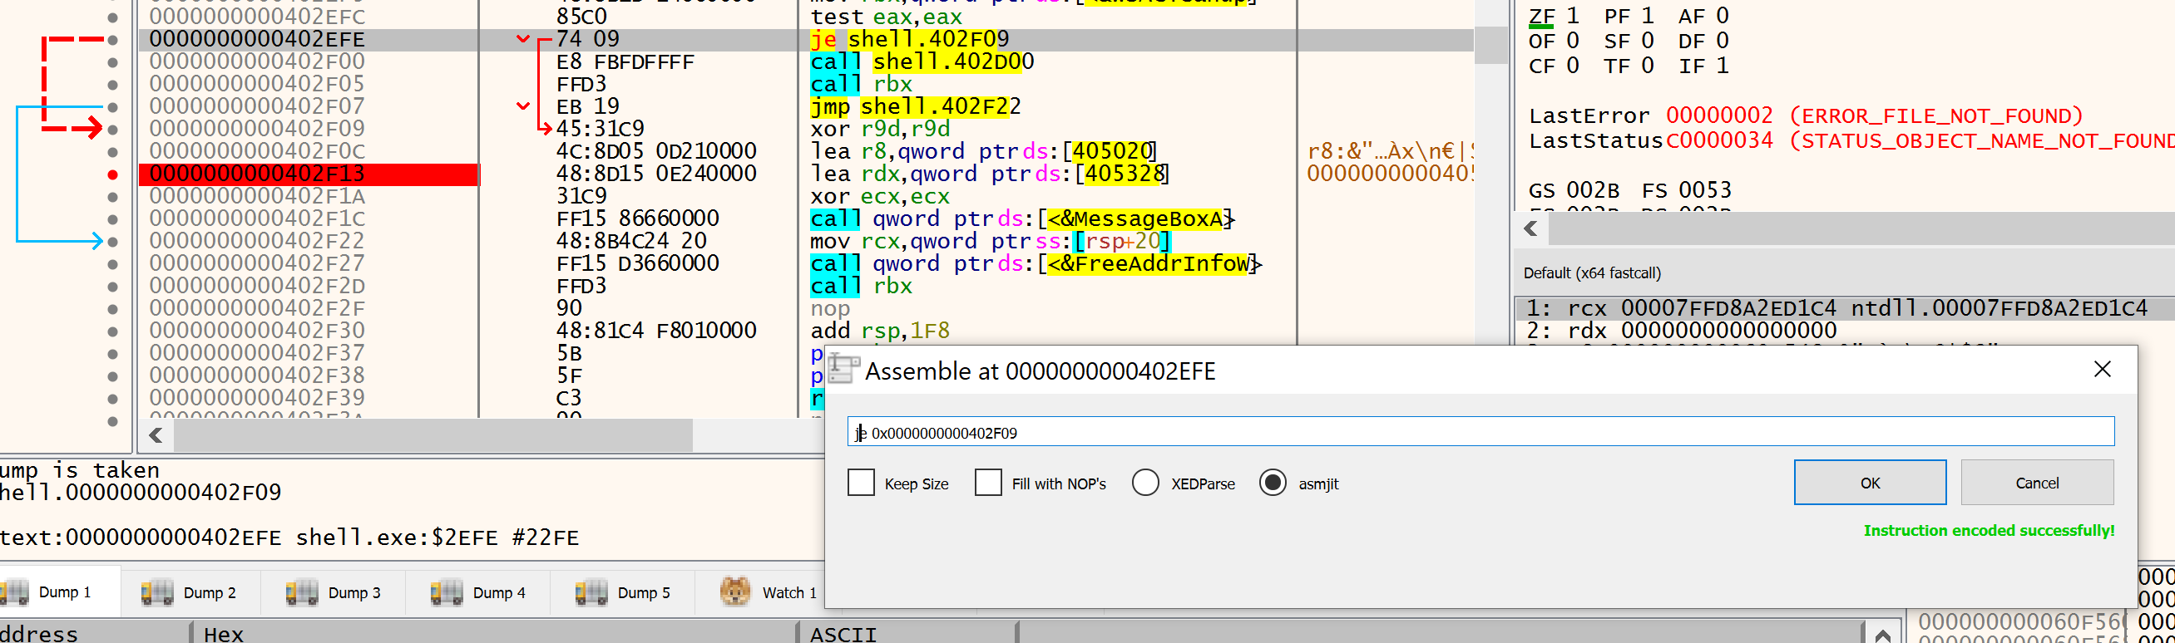Click address 0000000000402F2D in the disassembly
This screenshot has height=643, width=2175.
click(x=257, y=286)
